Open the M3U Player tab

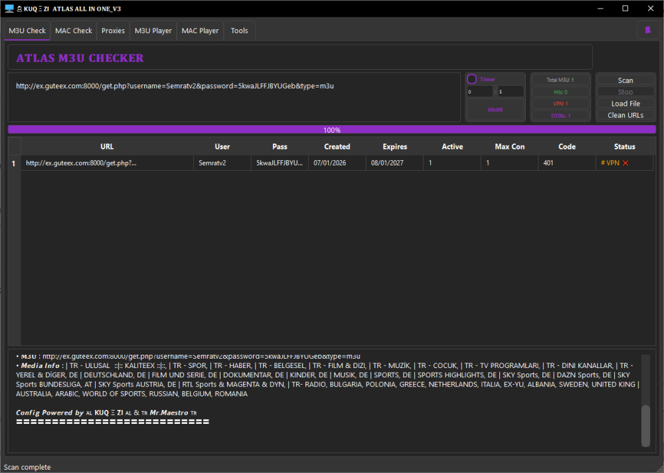(x=153, y=31)
